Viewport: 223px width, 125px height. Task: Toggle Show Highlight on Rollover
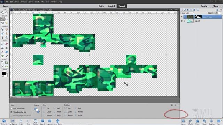[x=11, y=116]
